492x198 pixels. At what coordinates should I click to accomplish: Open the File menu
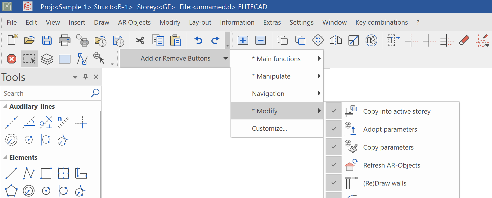click(x=12, y=22)
